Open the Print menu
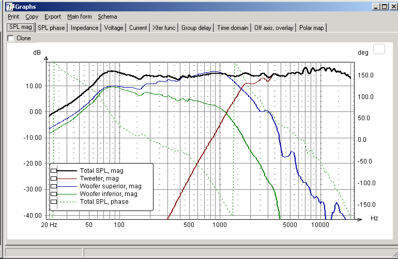The image size is (398, 259). [13, 17]
